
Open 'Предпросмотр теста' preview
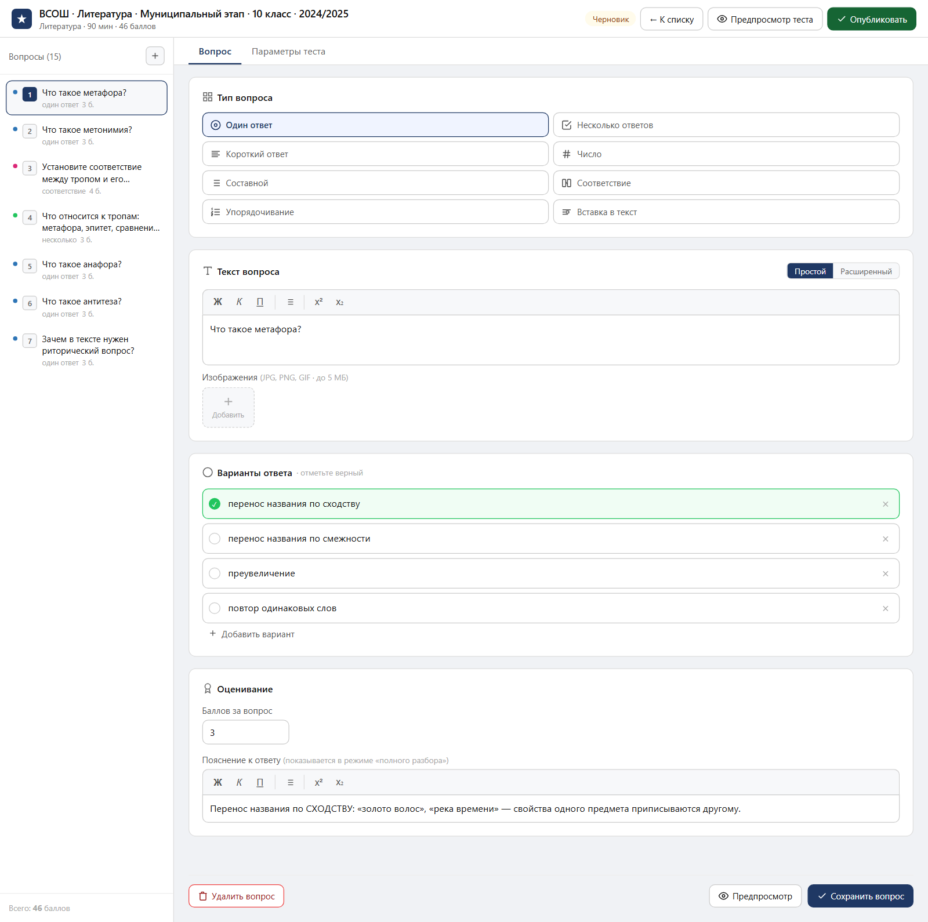tap(765, 19)
